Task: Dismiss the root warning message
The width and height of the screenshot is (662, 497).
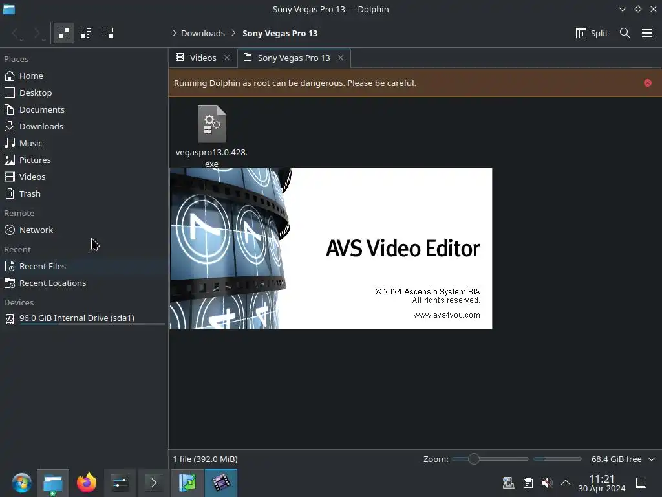Action: (648, 83)
